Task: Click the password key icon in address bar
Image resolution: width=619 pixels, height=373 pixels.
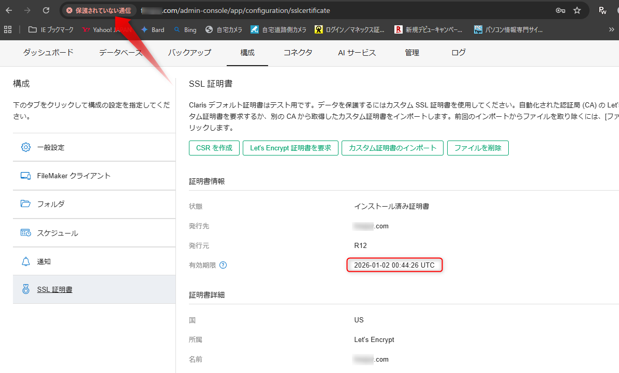Action: pyautogui.click(x=560, y=10)
